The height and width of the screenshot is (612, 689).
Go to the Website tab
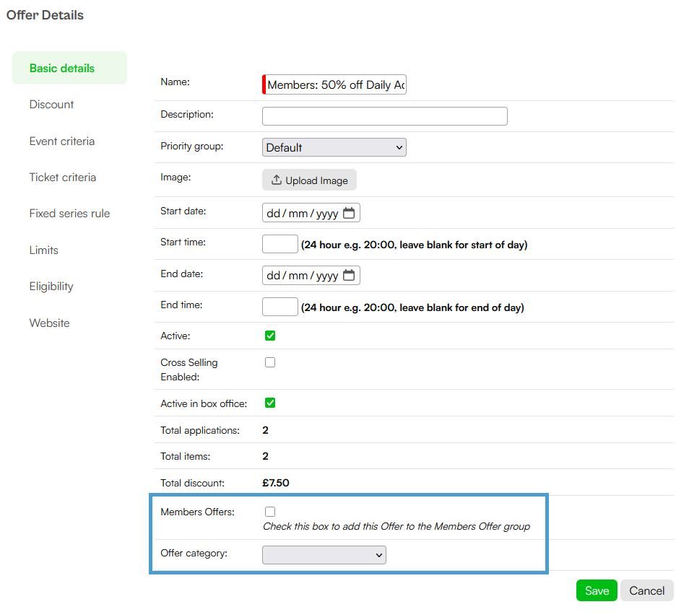coord(49,323)
